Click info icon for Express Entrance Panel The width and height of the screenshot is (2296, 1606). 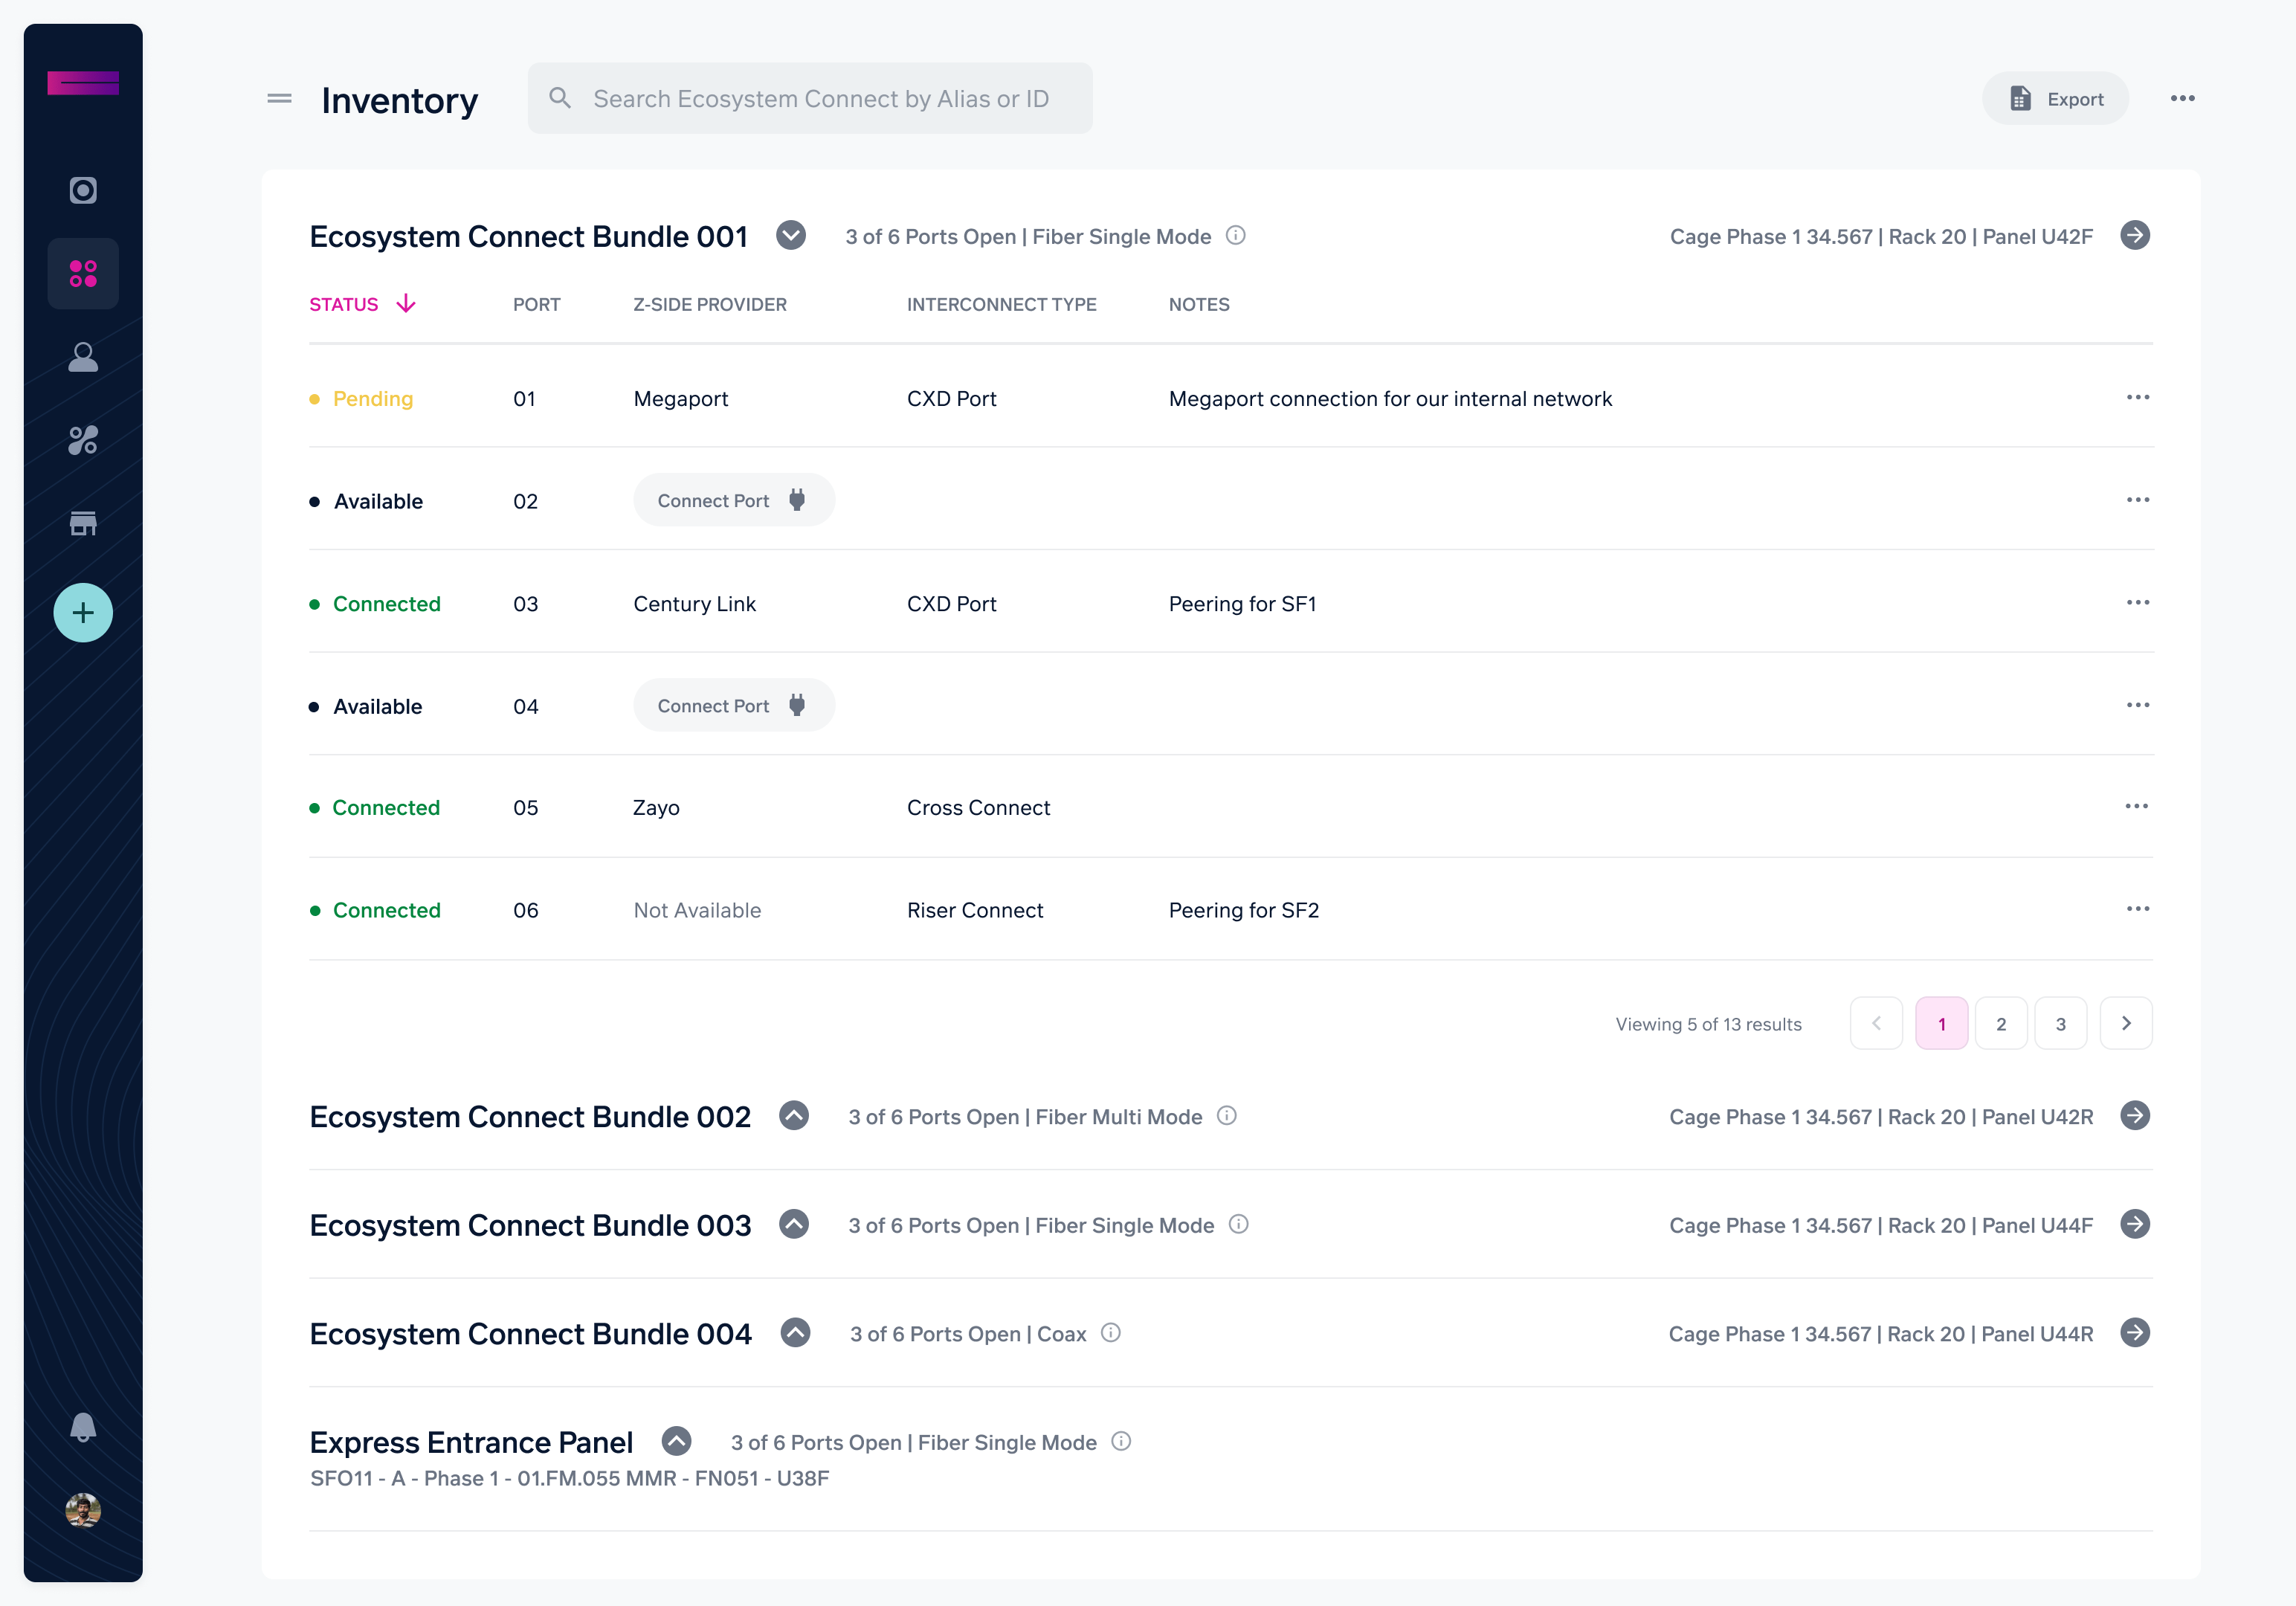(1122, 1441)
